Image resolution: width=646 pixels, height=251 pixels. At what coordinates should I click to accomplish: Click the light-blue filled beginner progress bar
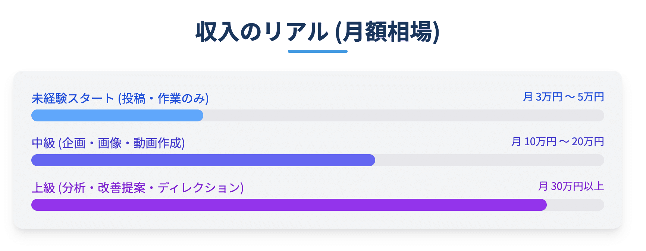117,115
